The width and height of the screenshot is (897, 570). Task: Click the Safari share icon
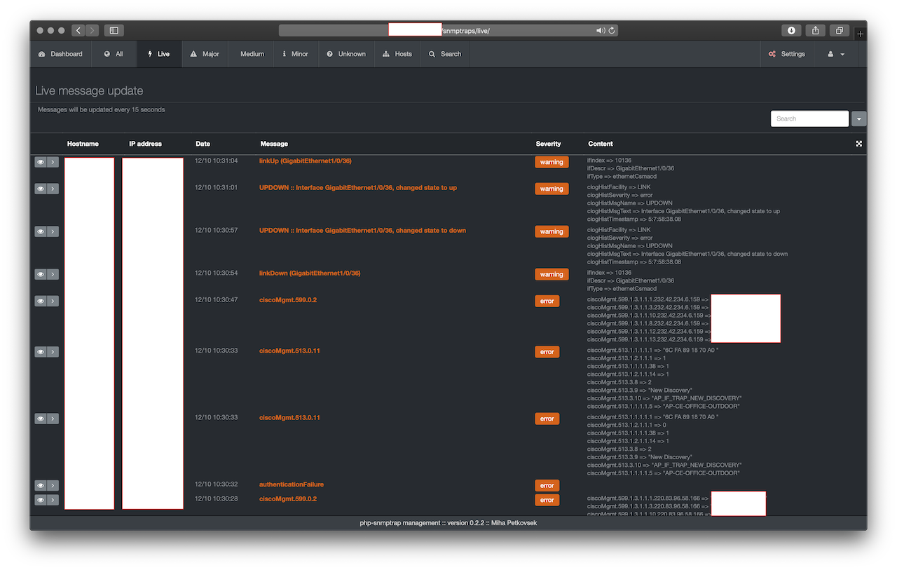[x=815, y=31]
